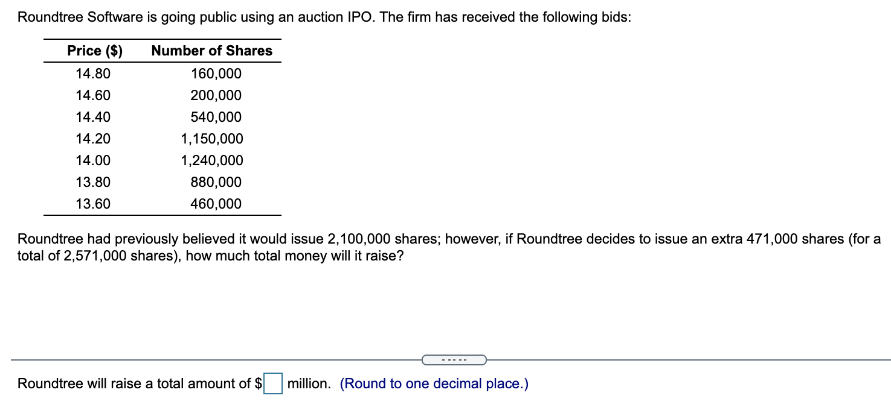The height and width of the screenshot is (410, 891).
Task: Click the Roundtree Software question title text
Action: 242,17
